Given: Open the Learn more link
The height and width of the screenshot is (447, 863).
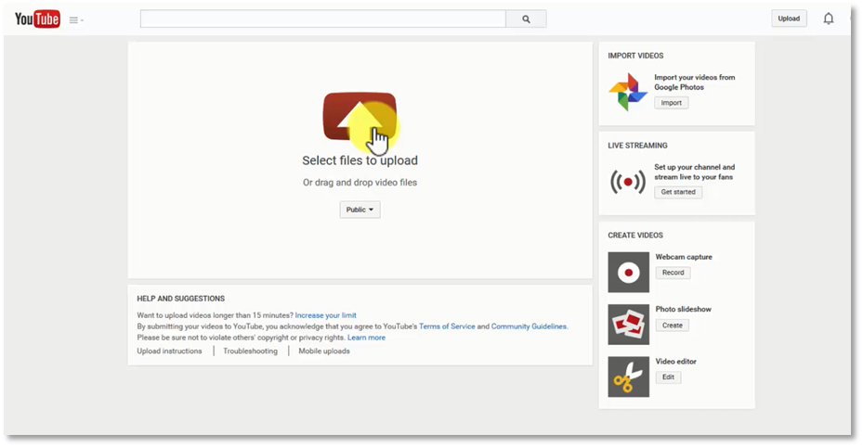Looking at the screenshot, I should click(366, 338).
